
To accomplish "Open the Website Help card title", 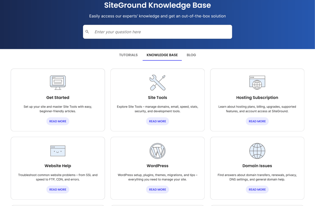I will click(x=58, y=166).
